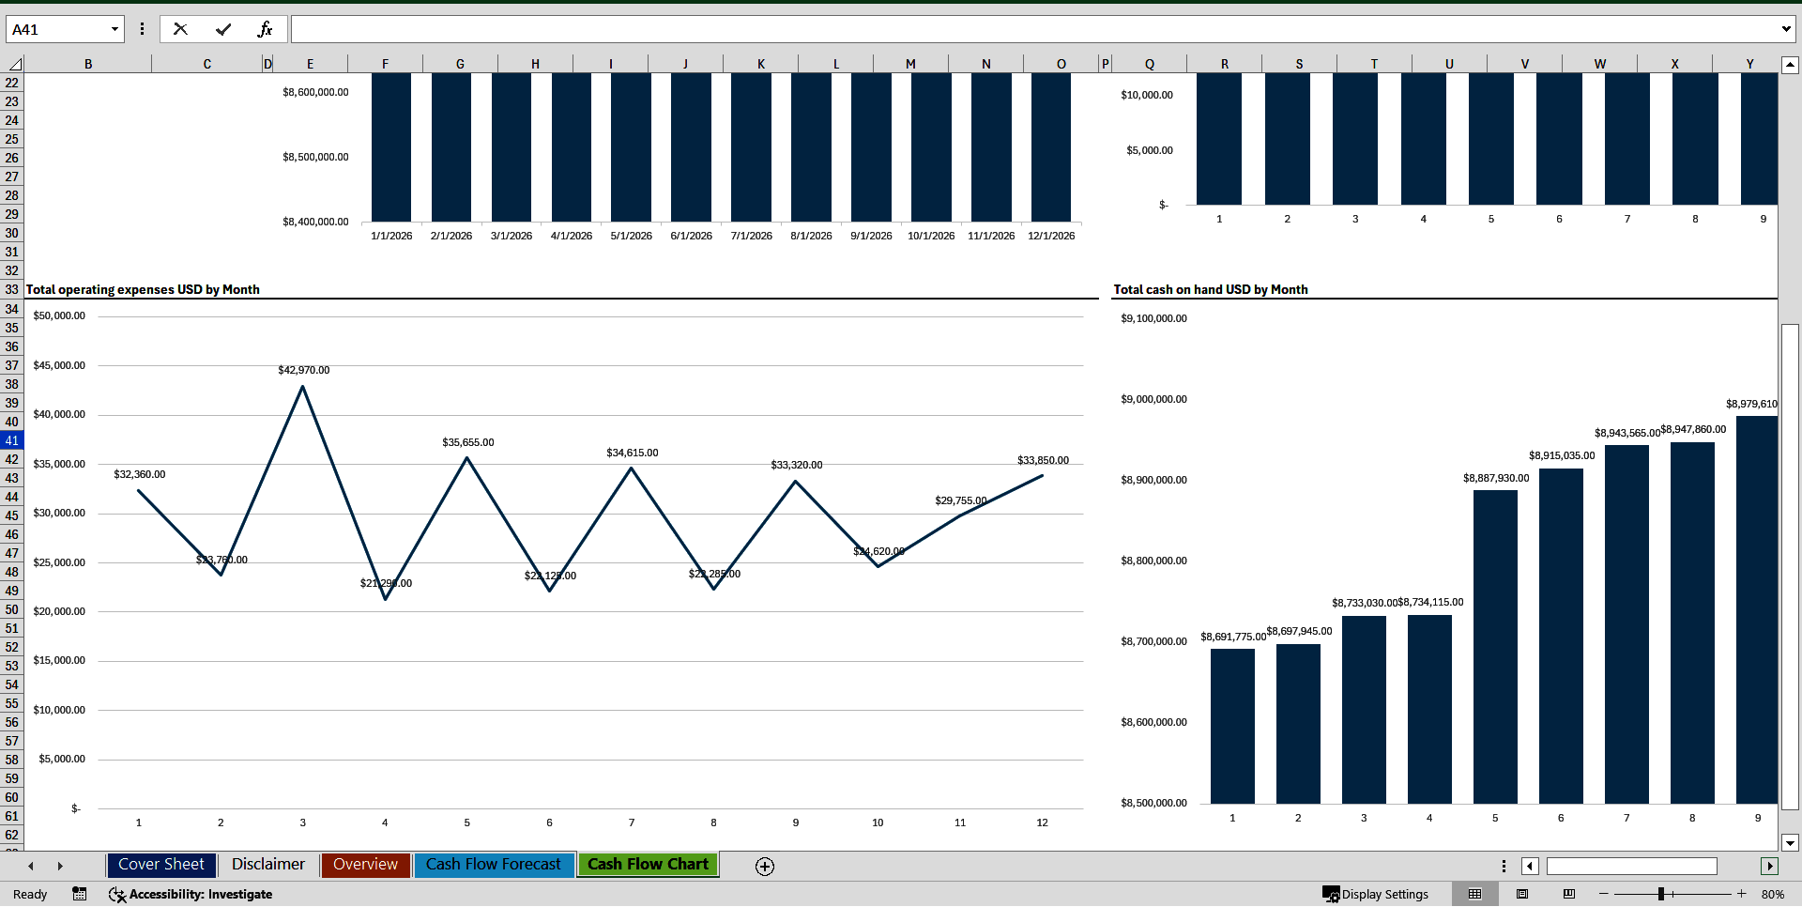Confirm entry with the checkmark icon

point(222,28)
